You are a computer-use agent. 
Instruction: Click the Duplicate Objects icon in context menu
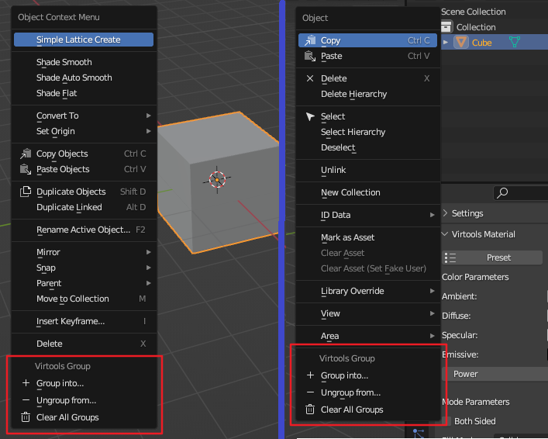point(26,192)
